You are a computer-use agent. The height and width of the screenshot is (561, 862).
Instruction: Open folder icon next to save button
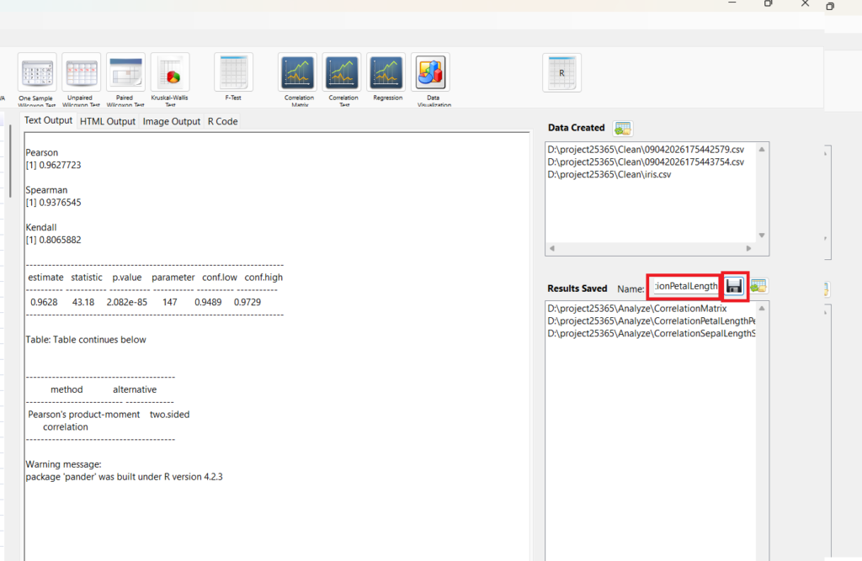pos(758,287)
